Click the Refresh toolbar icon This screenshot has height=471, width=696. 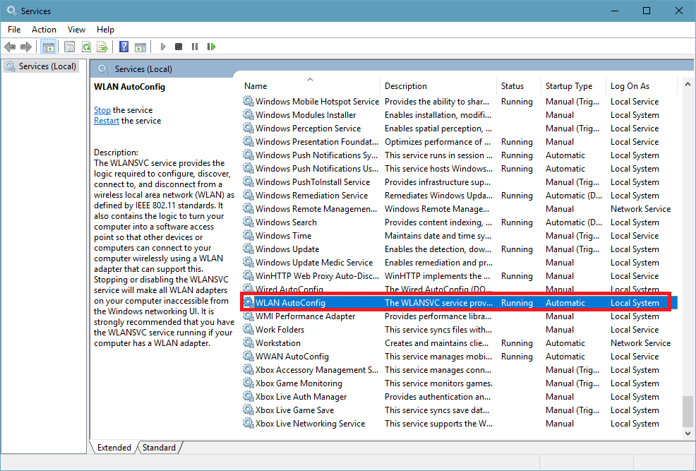point(86,47)
